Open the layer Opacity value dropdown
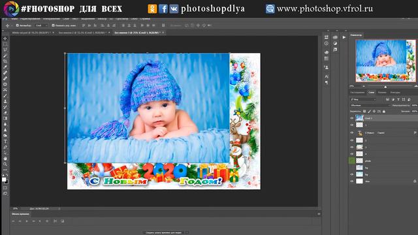The image size is (418, 235). point(415,106)
